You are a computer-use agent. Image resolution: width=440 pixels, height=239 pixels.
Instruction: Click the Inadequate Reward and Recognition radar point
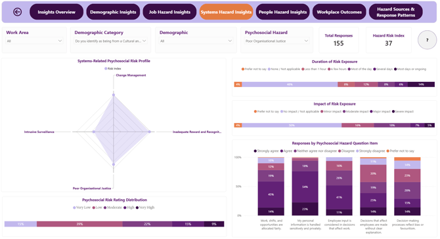150,132
